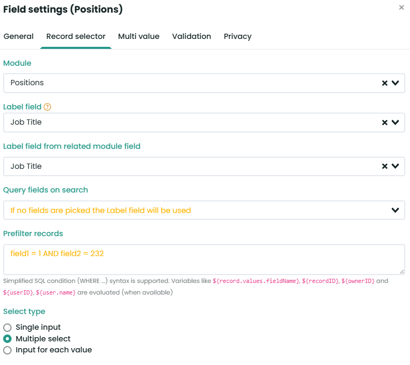
Task: Clear the Module selection with X icon
Action: (x=385, y=83)
